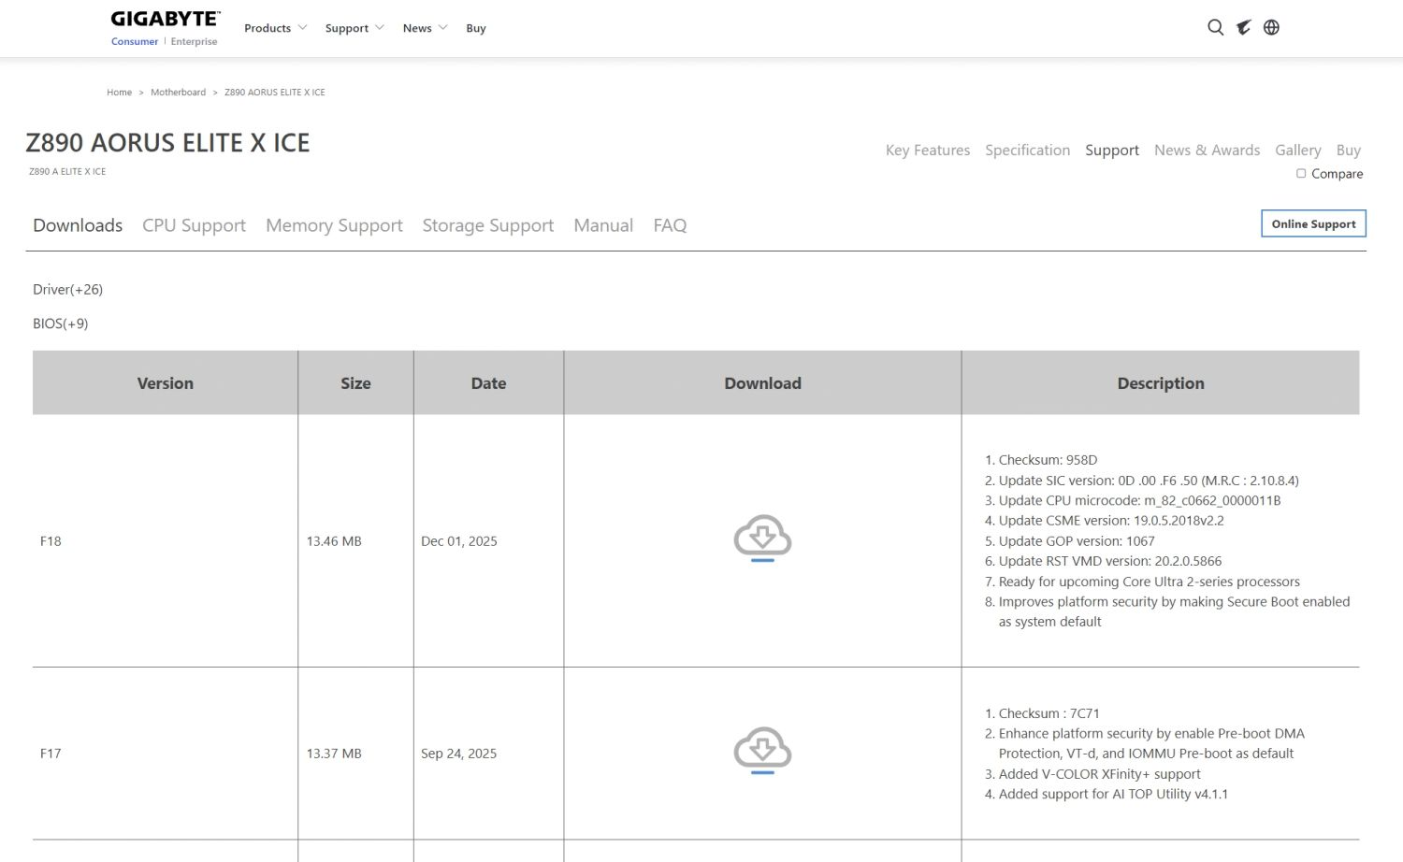Expand the Support dropdown in header
Viewport: 1403px width, 862px height.
tap(354, 28)
